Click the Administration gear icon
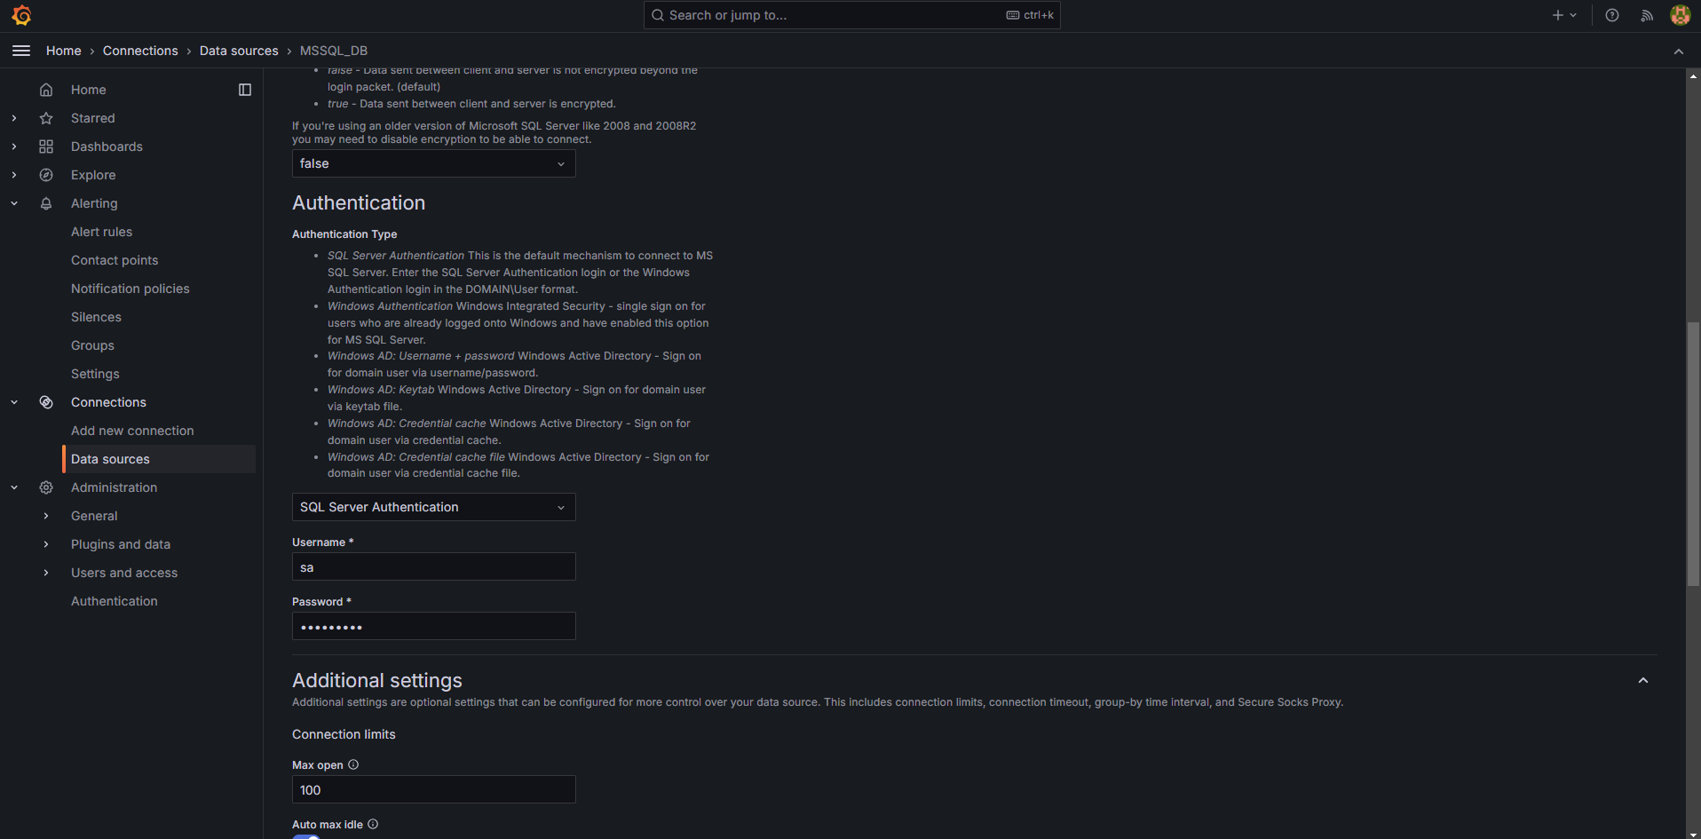This screenshot has width=1701, height=839. [x=46, y=487]
